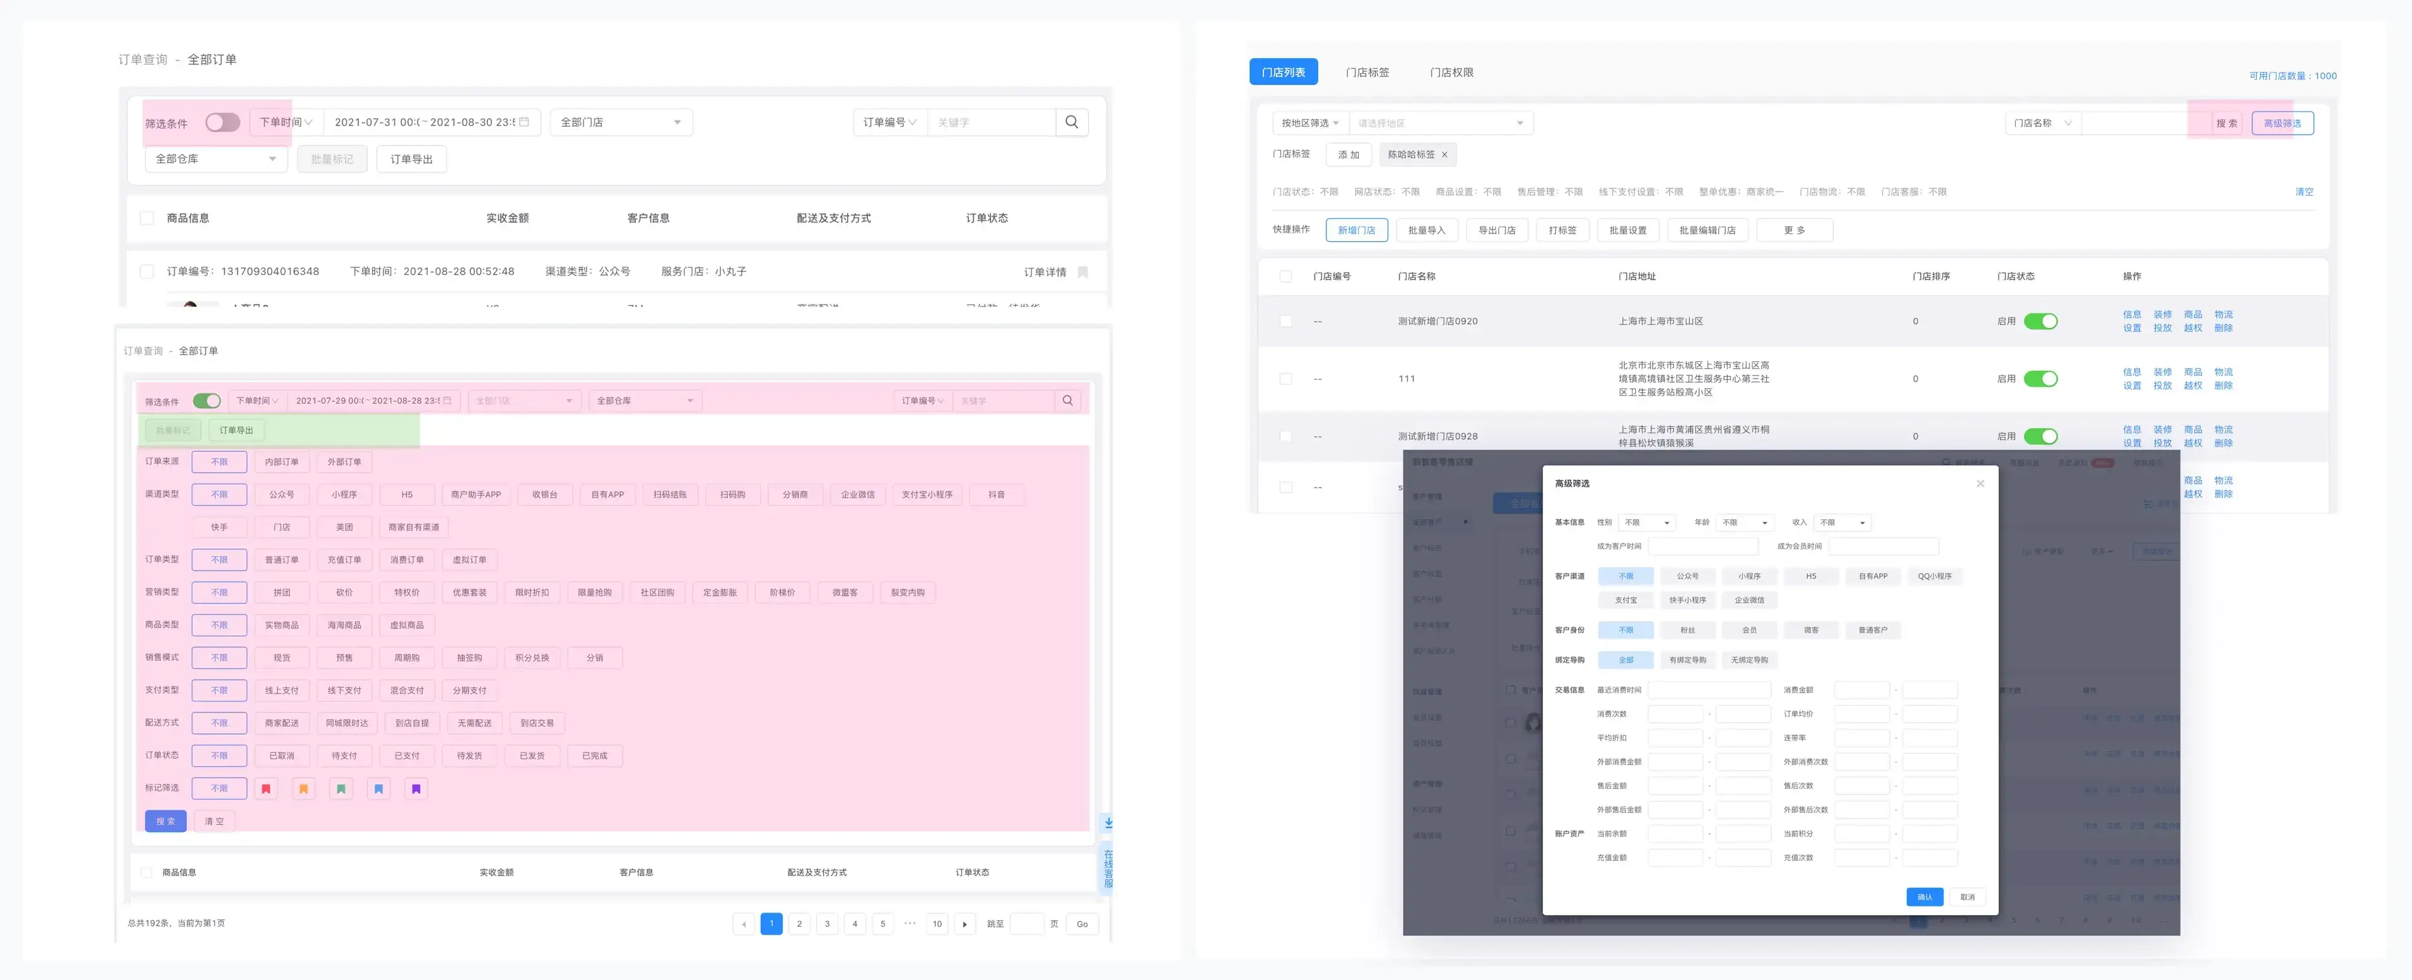
Task: Disable the 测试新增门店0920 store status toggle
Action: [x=2040, y=321]
